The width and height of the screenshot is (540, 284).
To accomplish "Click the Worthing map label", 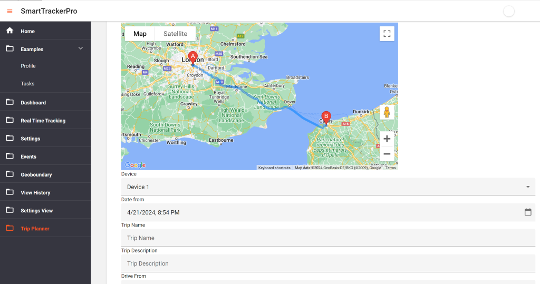I will 176,142.
